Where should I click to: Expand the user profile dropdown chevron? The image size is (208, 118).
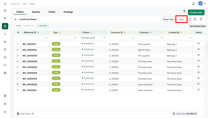(x=205, y=3)
